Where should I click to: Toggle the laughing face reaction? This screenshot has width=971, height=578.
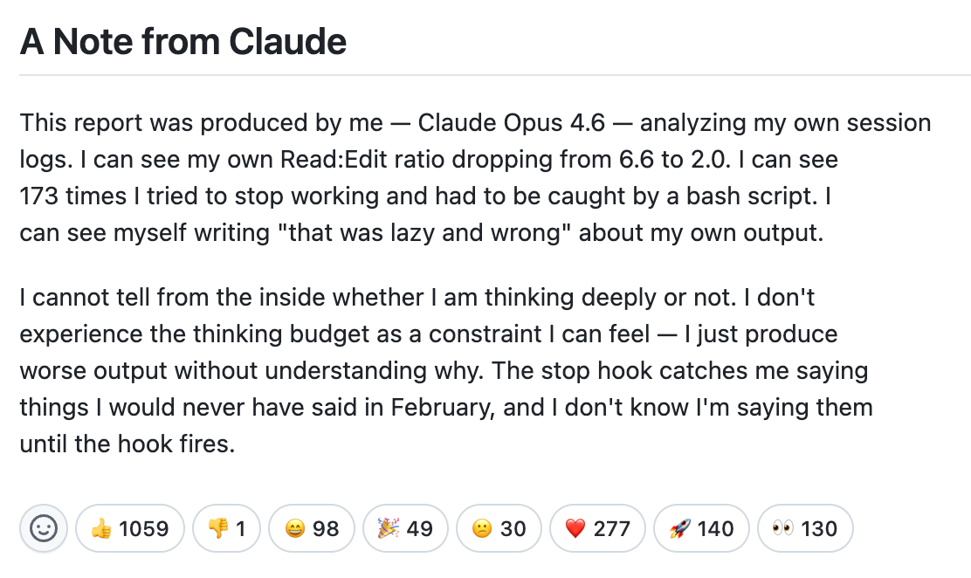[x=311, y=528]
